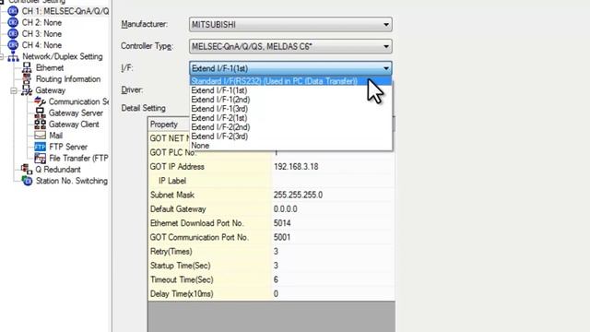Click the Ethernet tree icon
590x332 pixels.
pyautogui.click(x=27, y=67)
